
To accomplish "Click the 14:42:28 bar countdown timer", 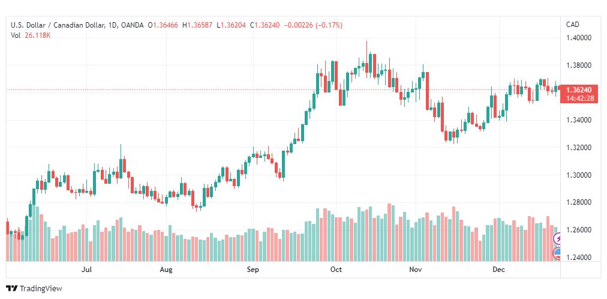I will 579,98.
